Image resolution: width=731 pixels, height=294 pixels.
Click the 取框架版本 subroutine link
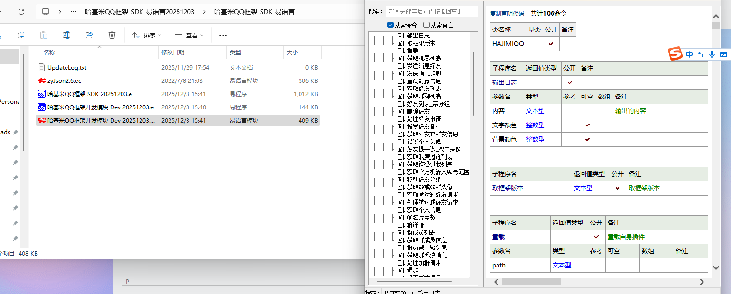click(507, 188)
